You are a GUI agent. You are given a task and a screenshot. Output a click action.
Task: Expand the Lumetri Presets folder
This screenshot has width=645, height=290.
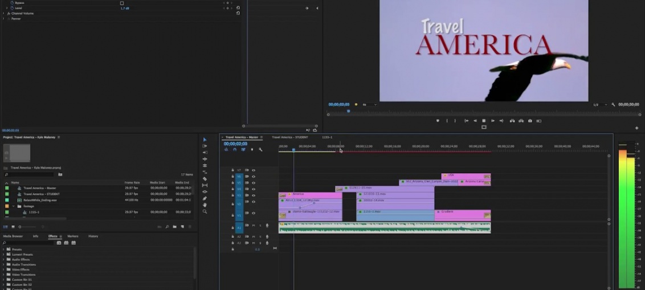pyautogui.click(x=3, y=255)
